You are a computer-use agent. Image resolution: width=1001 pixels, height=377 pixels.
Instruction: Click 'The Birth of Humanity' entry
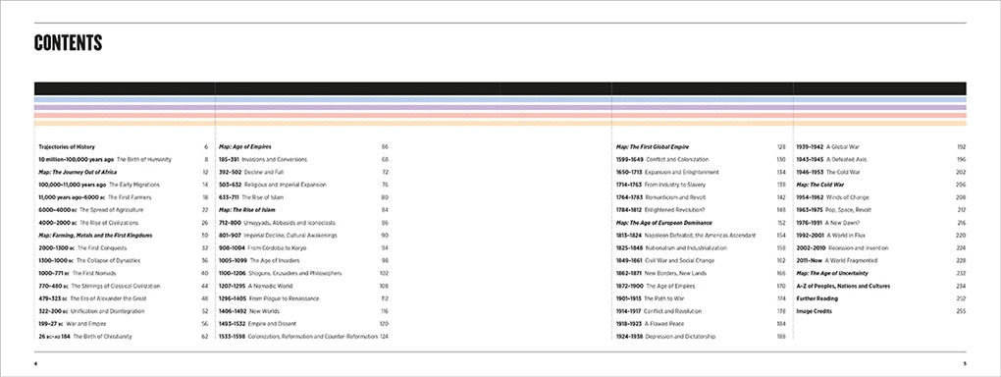[x=144, y=159]
